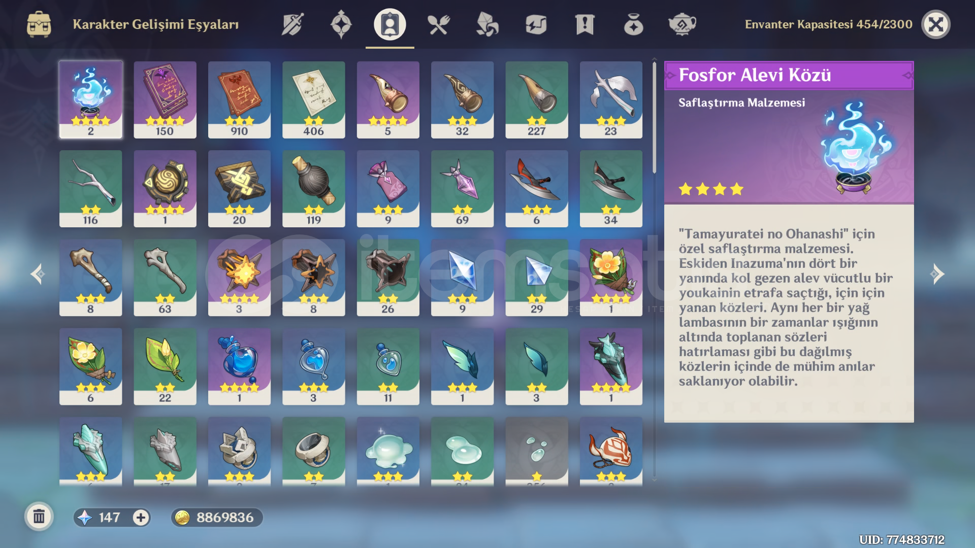Screen dimensions: 975x548
Task: Open the Furnishings teapot tab icon
Action: (682, 24)
